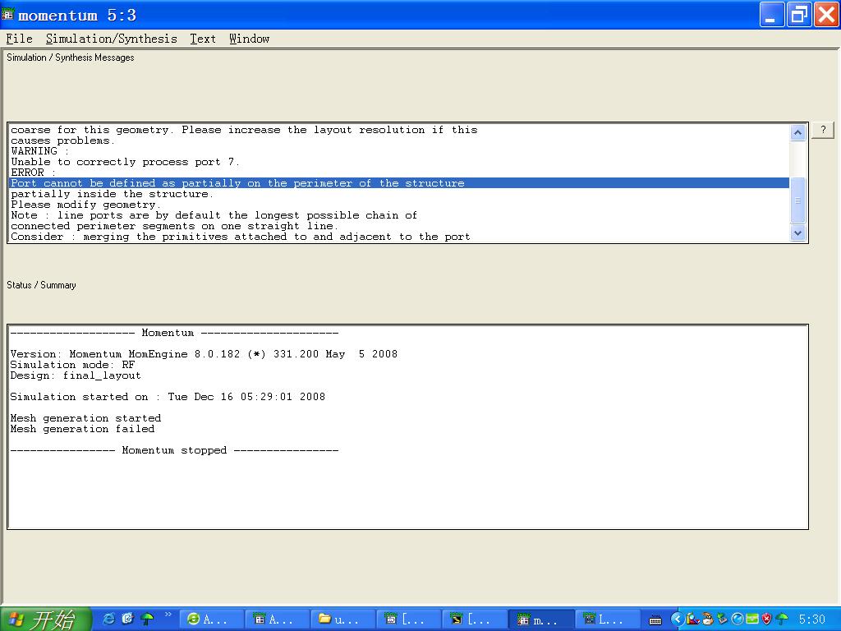Switch to the second '[...' taskbar button
The width and height of the screenshot is (841, 631).
(x=476, y=619)
